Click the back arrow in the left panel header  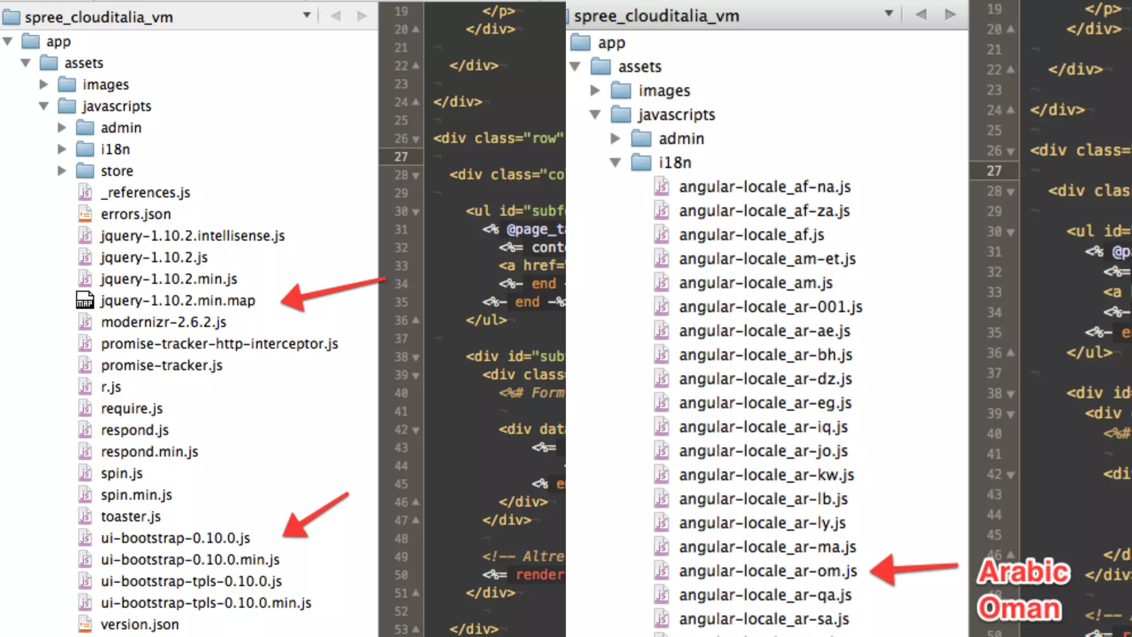point(336,16)
